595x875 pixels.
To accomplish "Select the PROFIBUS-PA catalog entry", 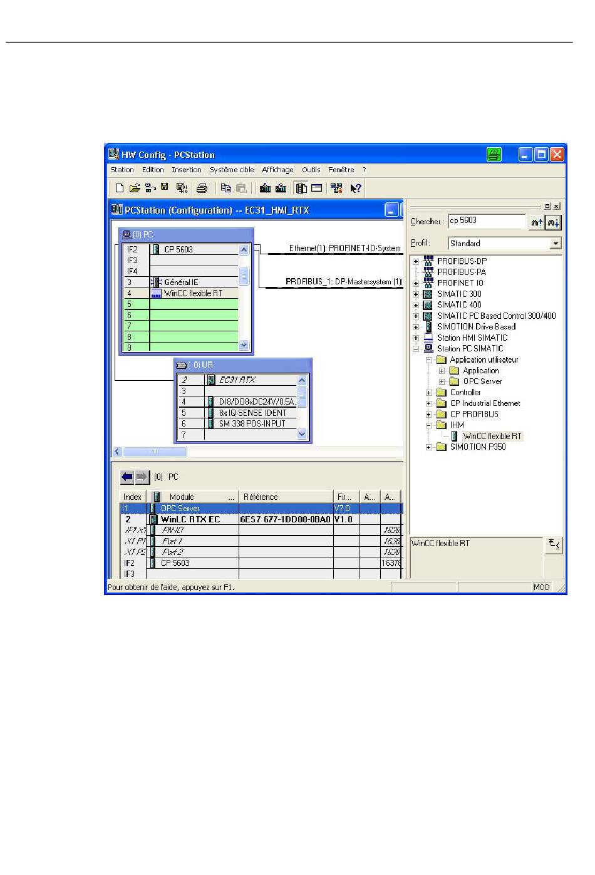I will coord(462,272).
